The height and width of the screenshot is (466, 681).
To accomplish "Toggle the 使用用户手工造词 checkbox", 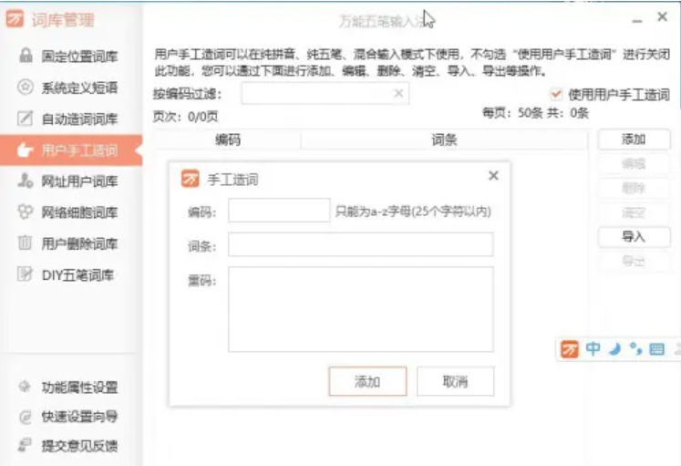I will coord(556,94).
